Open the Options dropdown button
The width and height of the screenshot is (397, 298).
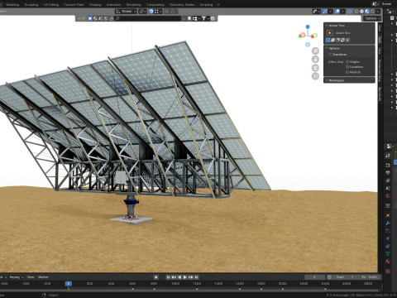pyautogui.click(x=372, y=18)
